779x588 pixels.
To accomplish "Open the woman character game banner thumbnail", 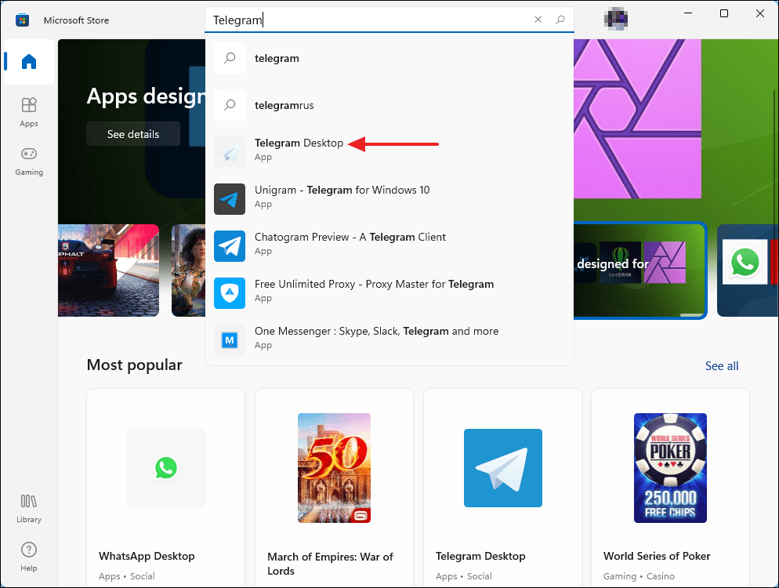I will [x=189, y=270].
